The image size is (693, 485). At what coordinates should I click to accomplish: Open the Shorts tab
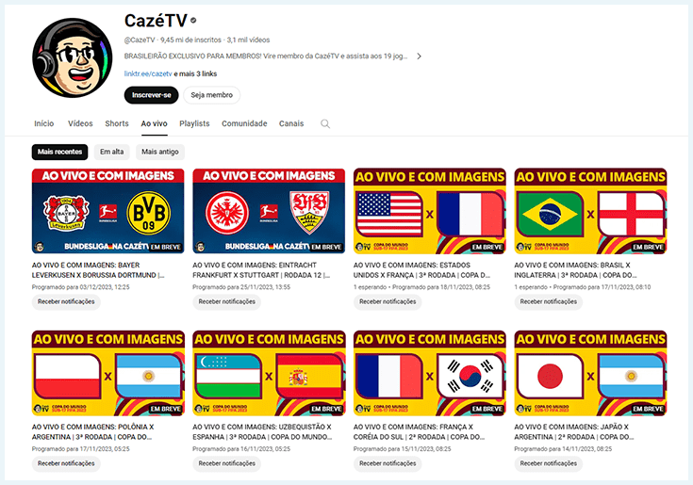click(117, 123)
